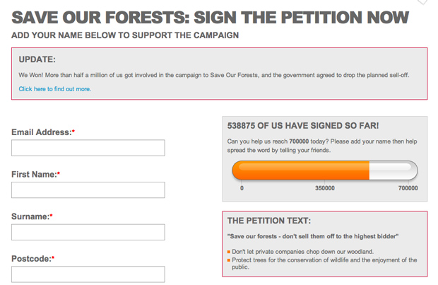
Task: Click the '538875 of us have signed' heading
Action: (303, 126)
